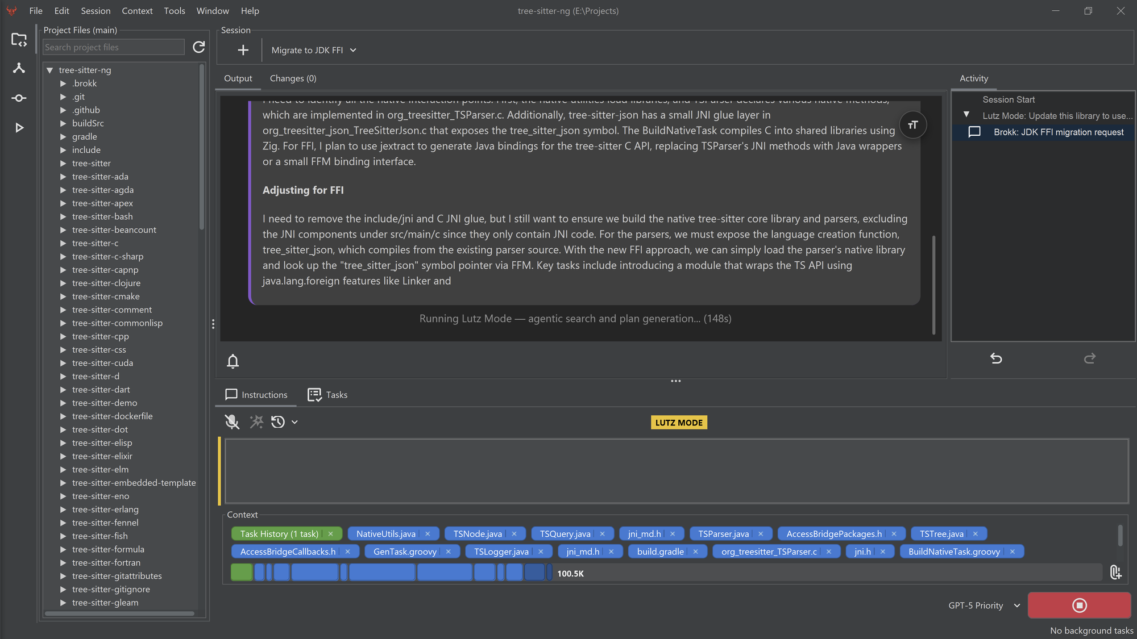The height and width of the screenshot is (639, 1137).
Task: Remove build.gradle chip from context
Action: click(695, 552)
